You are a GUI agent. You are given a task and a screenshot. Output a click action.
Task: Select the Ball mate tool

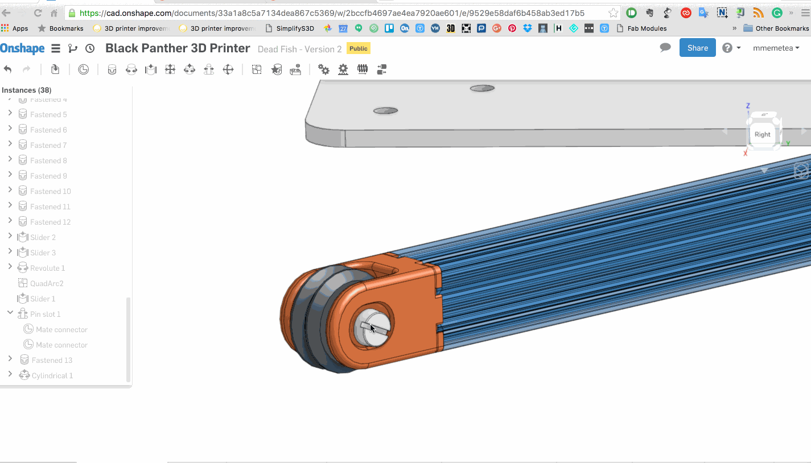click(228, 69)
